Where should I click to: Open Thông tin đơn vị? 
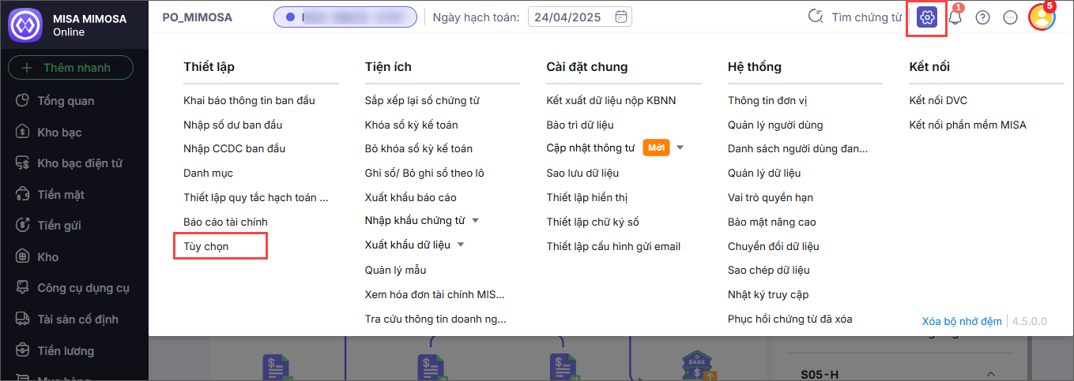767,100
